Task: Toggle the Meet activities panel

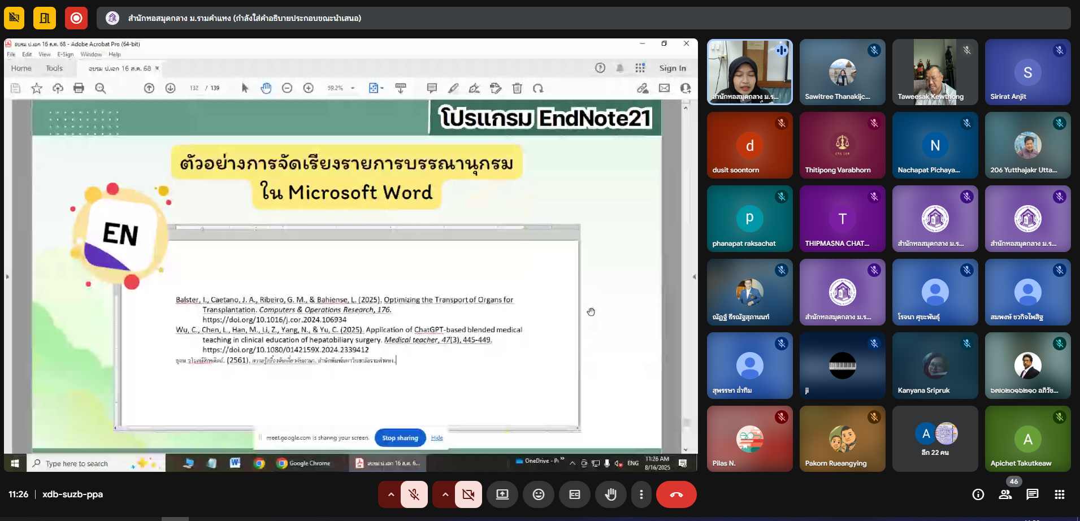Action: coord(1060,494)
